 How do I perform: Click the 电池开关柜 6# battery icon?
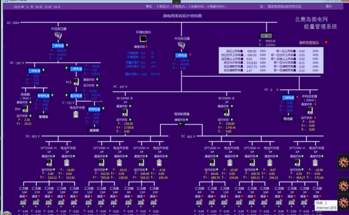(315, 162)
